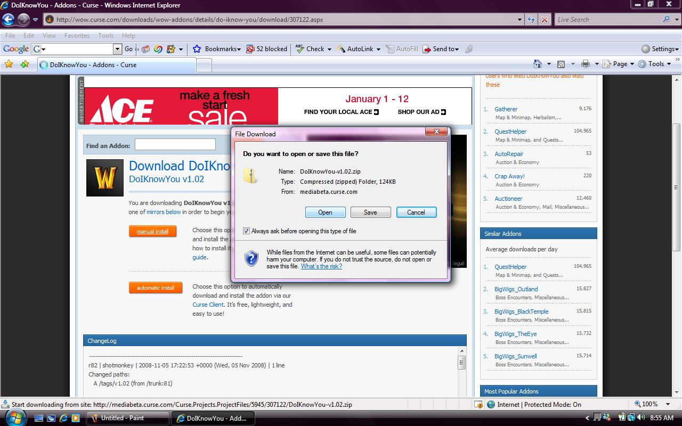The width and height of the screenshot is (682, 426).
Task: Refresh the page using the refresh icon
Action: click(531, 20)
